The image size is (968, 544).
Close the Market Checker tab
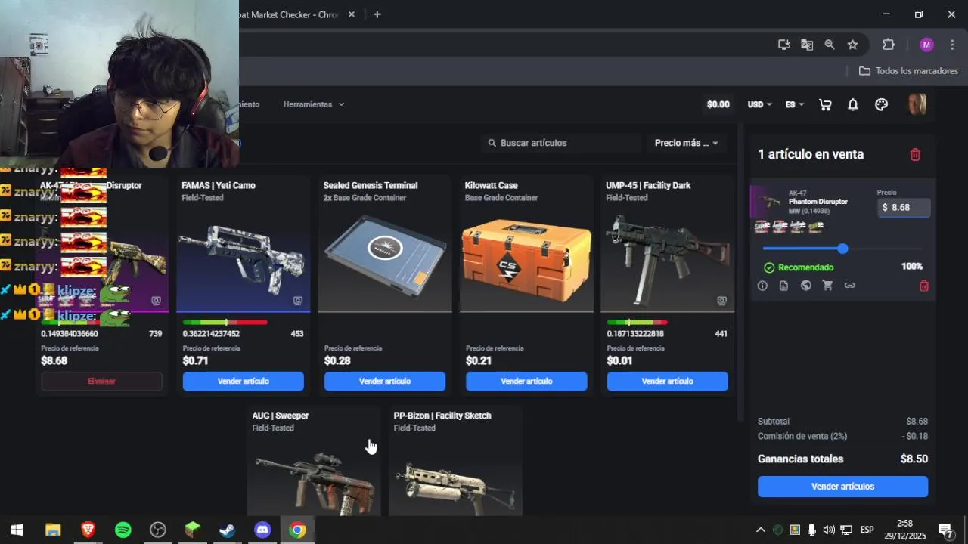[352, 14]
